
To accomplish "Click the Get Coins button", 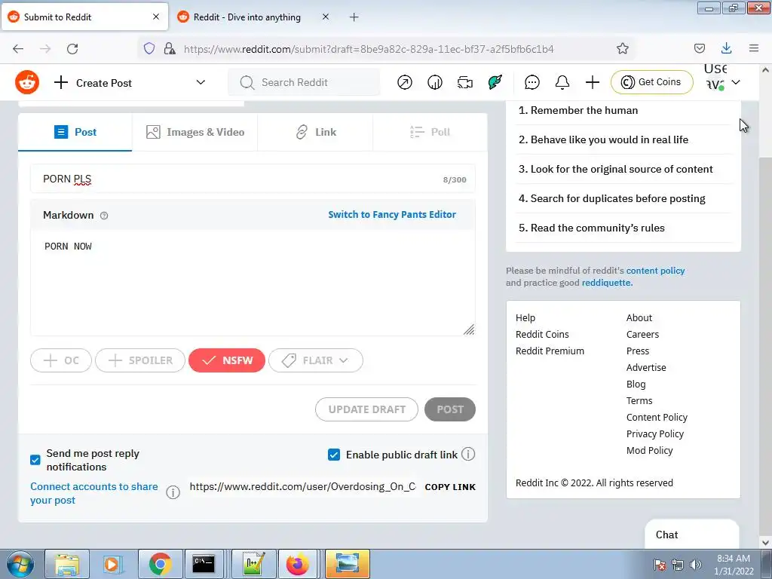I will [652, 82].
